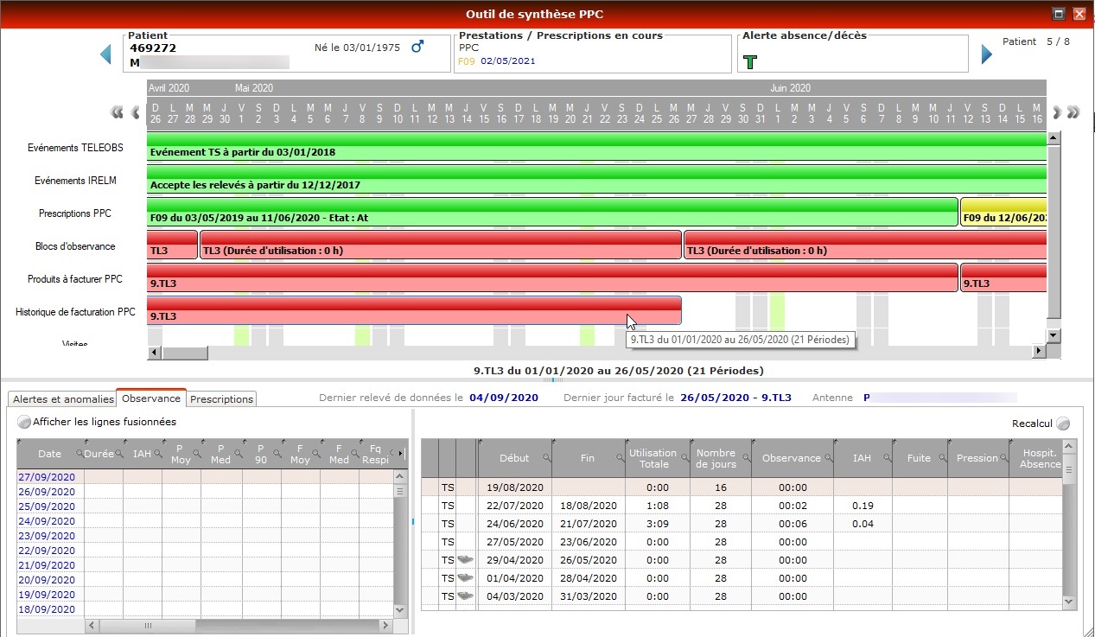Screen dimensions: 1095x637
Task: Switch to the Prescriptions tab
Action: coord(222,399)
